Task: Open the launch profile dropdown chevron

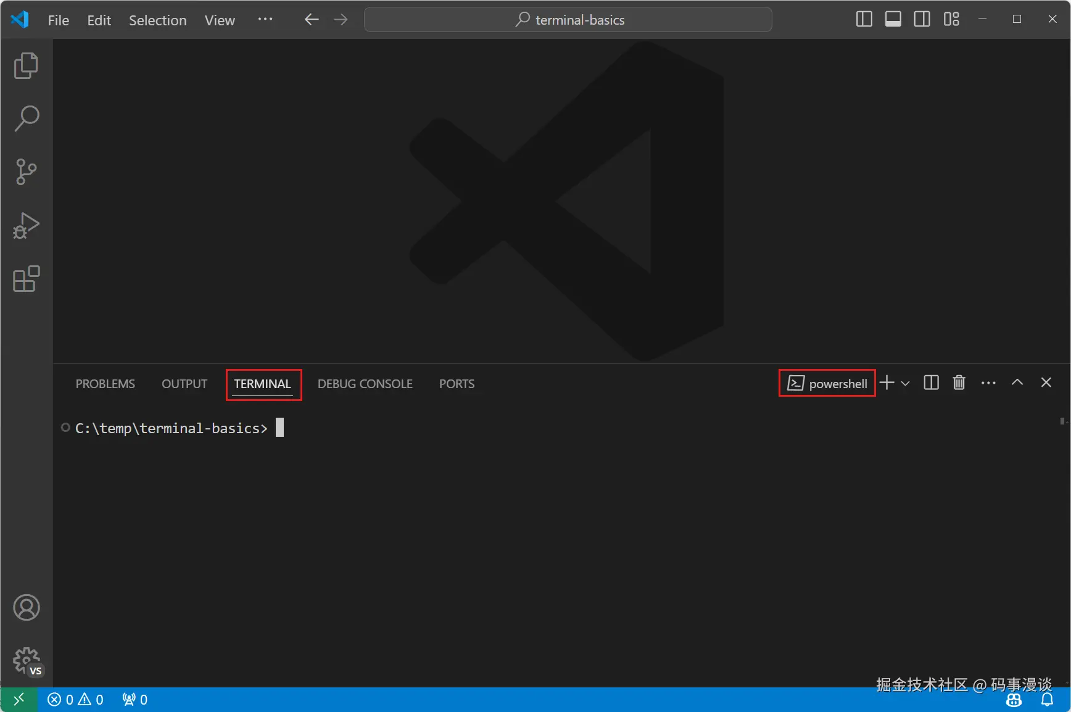Action: (x=905, y=383)
